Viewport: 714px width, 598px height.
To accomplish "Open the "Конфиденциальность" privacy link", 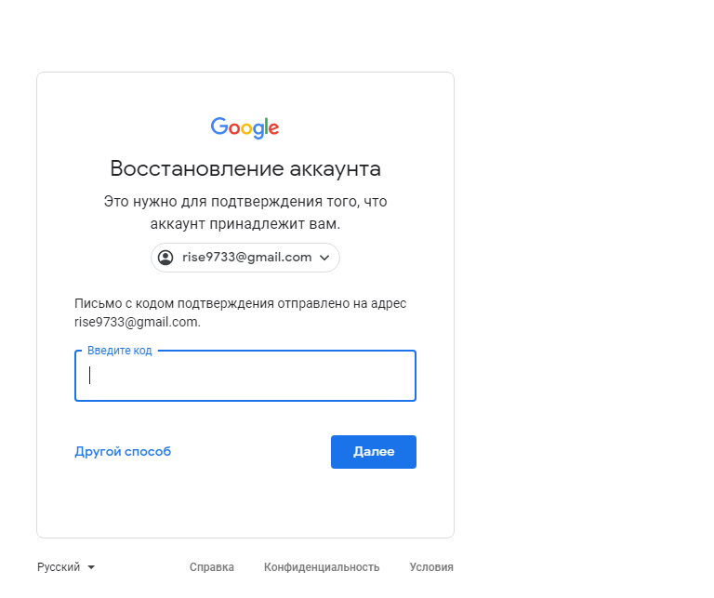I will pos(322,567).
